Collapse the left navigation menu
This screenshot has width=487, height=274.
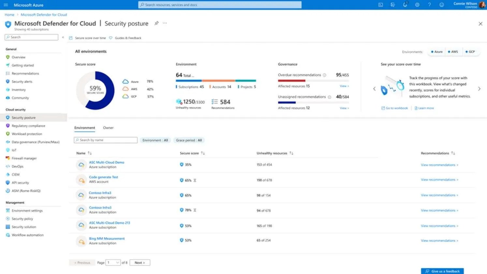click(x=63, y=37)
